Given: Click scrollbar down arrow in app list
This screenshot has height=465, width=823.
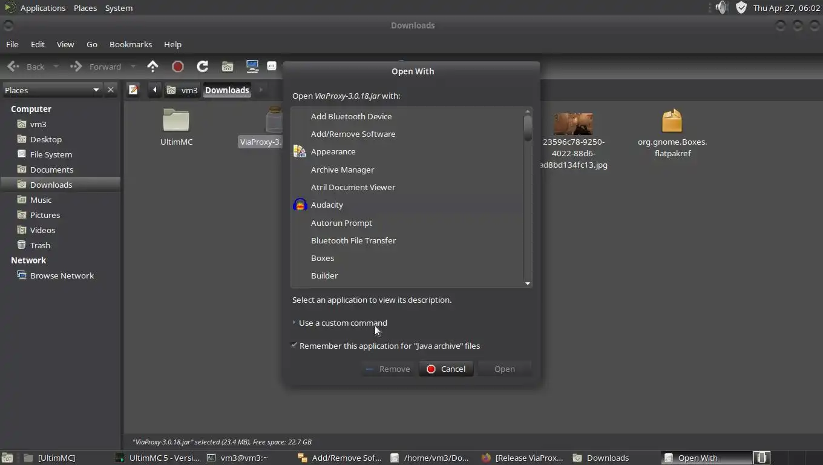Looking at the screenshot, I should tap(528, 283).
